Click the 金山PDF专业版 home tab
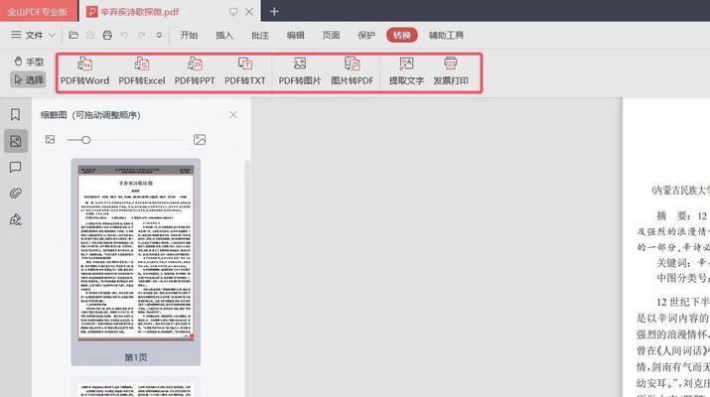 38,11
